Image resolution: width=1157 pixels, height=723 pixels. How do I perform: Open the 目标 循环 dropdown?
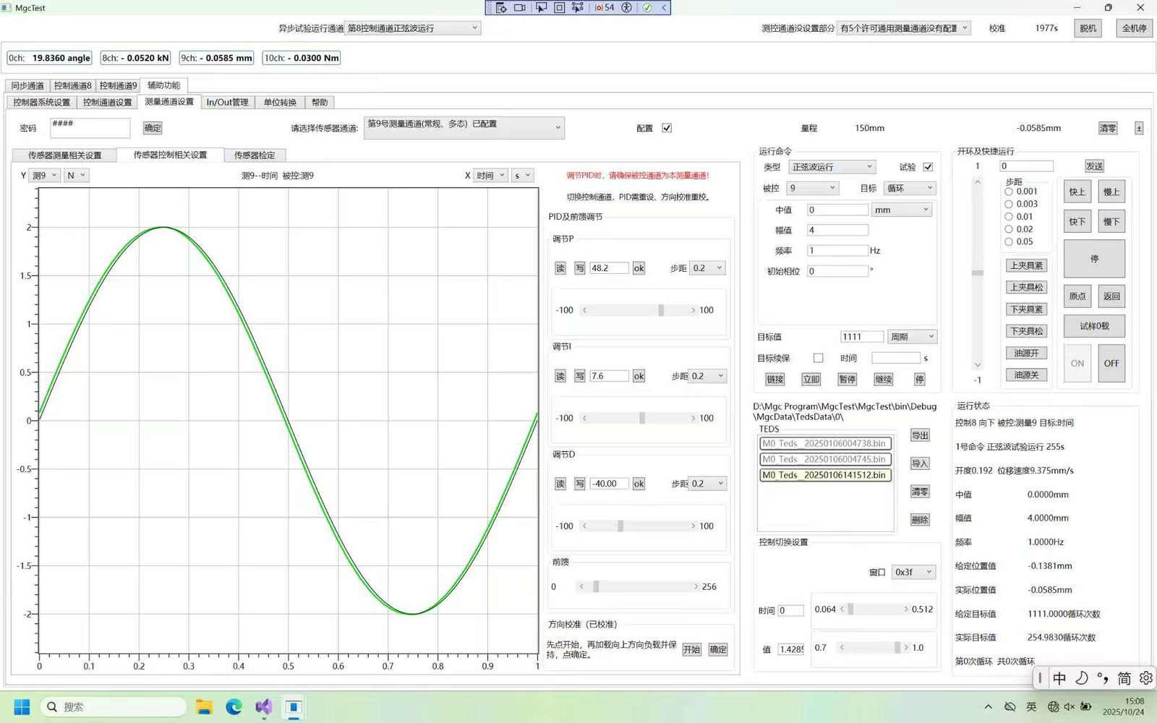(910, 188)
